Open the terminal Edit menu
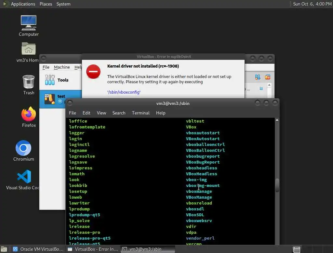Viewport: 333px width, 253px height. 86,113
